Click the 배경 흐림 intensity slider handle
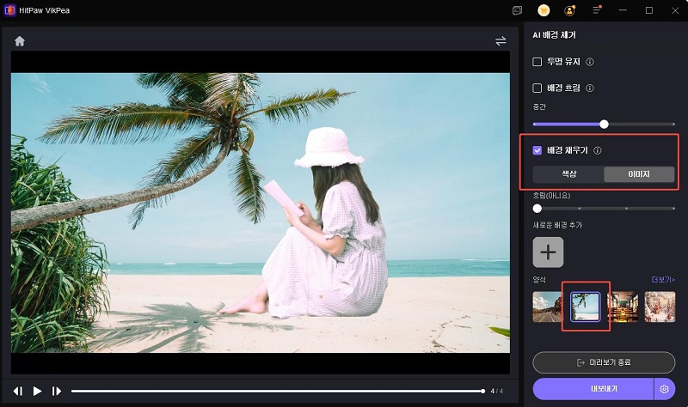This screenshot has height=407, width=688. pyautogui.click(x=604, y=124)
